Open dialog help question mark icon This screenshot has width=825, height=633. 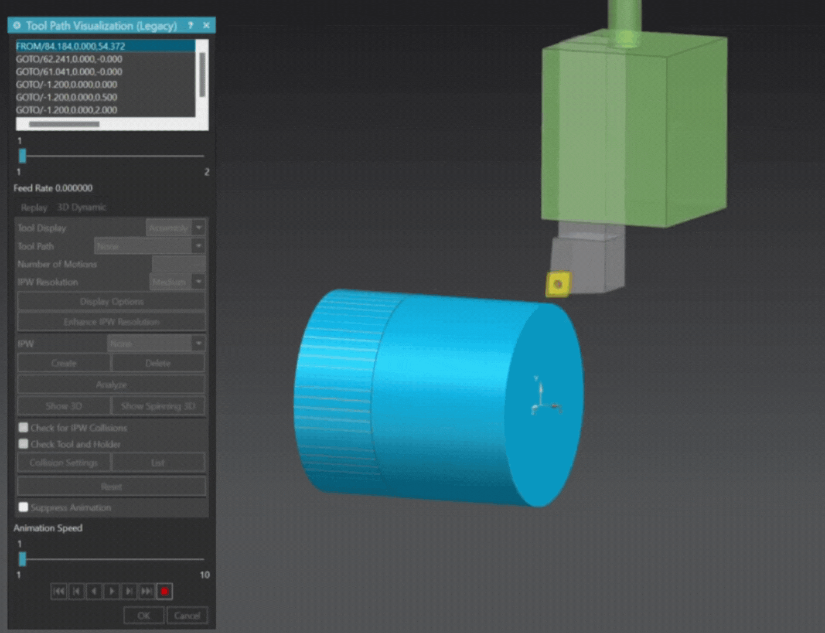pyautogui.click(x=190, y=25)
